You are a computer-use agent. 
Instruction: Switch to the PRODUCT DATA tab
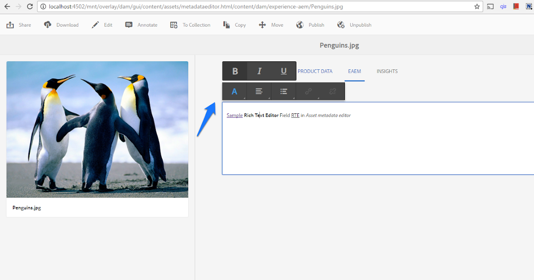[315, 71]
